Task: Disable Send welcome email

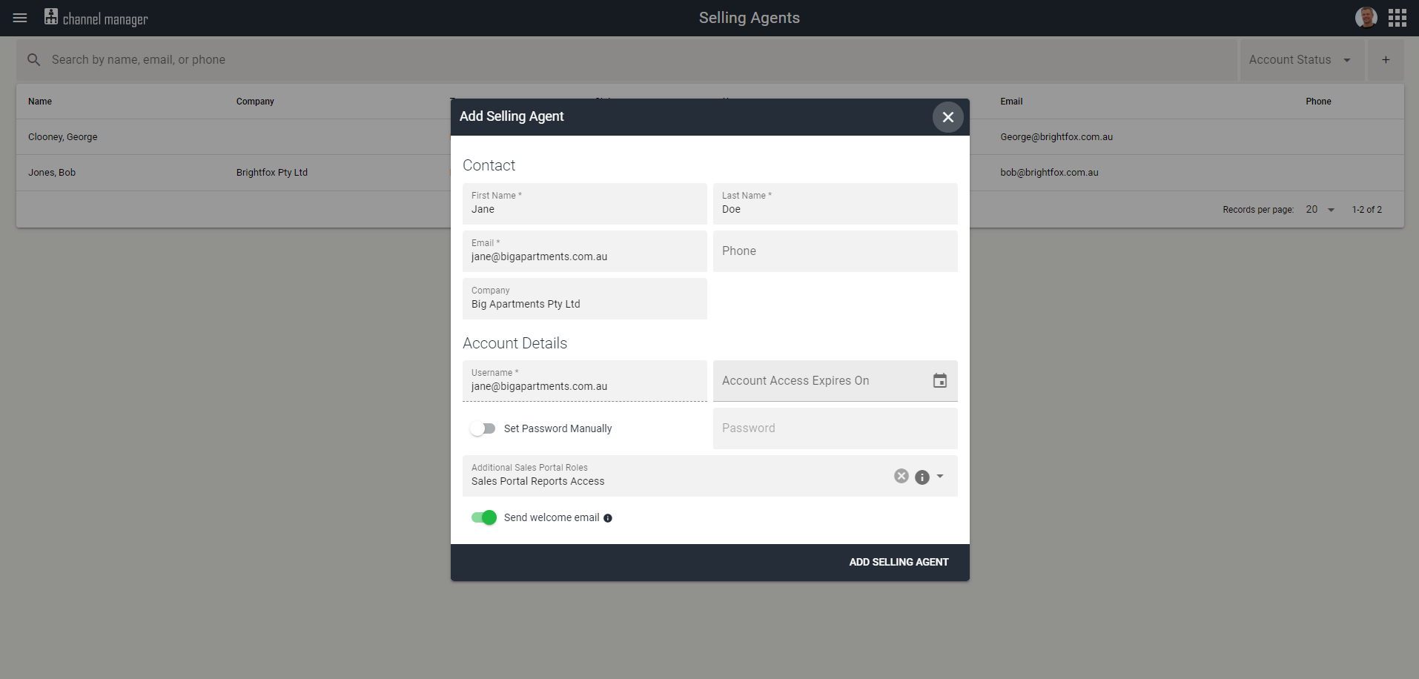Action: click(483, 517)
